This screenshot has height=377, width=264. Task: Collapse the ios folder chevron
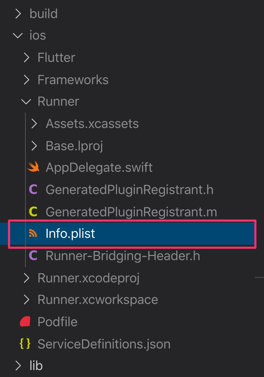tap(18, 35)
